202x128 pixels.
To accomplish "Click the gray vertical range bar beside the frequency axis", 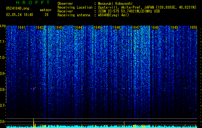I will pos(6,90).
